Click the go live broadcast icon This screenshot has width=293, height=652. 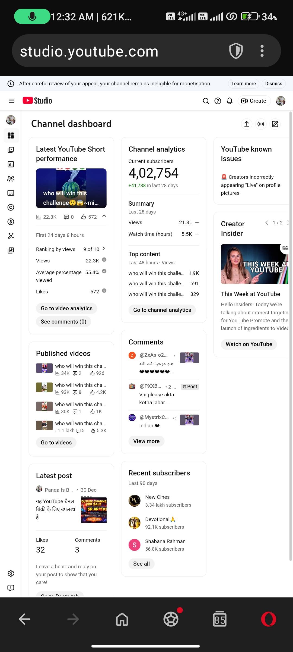[261, 124]
